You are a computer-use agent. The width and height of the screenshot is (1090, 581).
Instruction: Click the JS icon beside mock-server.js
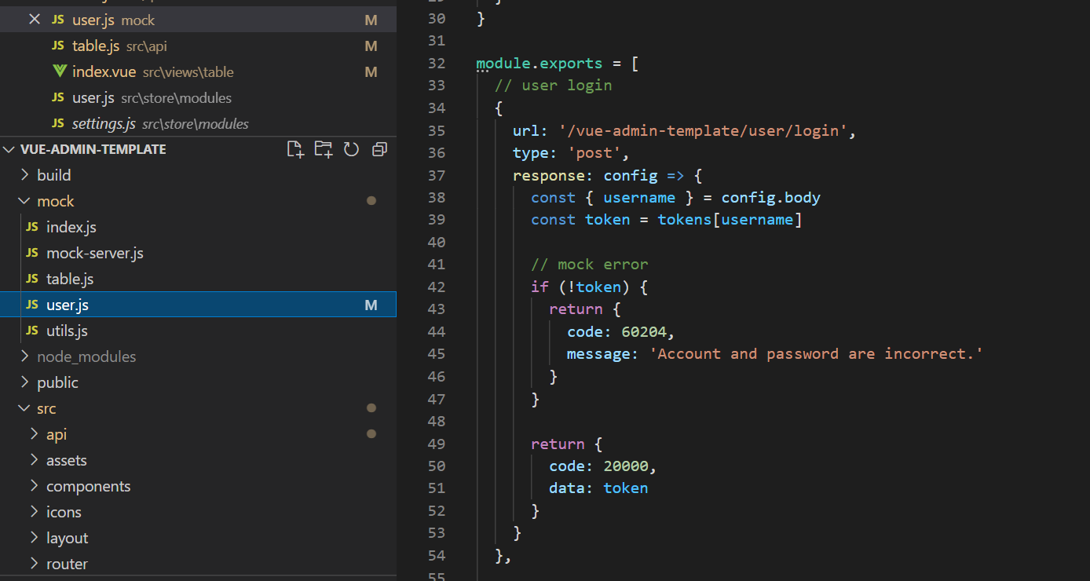pos(32,253)
